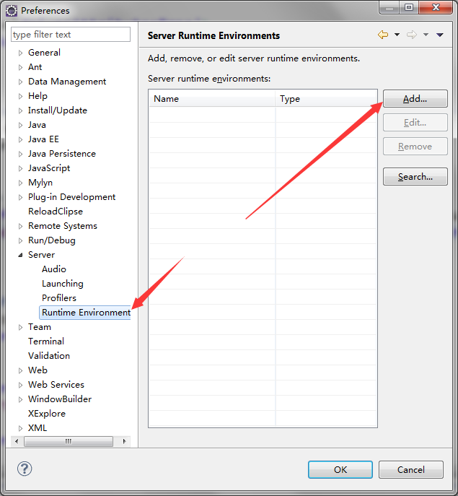Open the back history dropdown arrow
Viewport: 458px width, 496px height.
pyautogui.click(x=397, y=35)
